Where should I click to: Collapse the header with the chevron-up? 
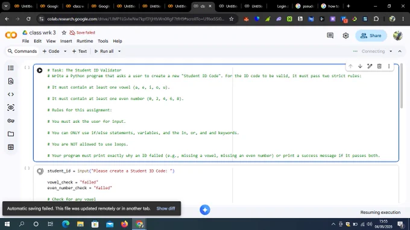tap(400, 51)
